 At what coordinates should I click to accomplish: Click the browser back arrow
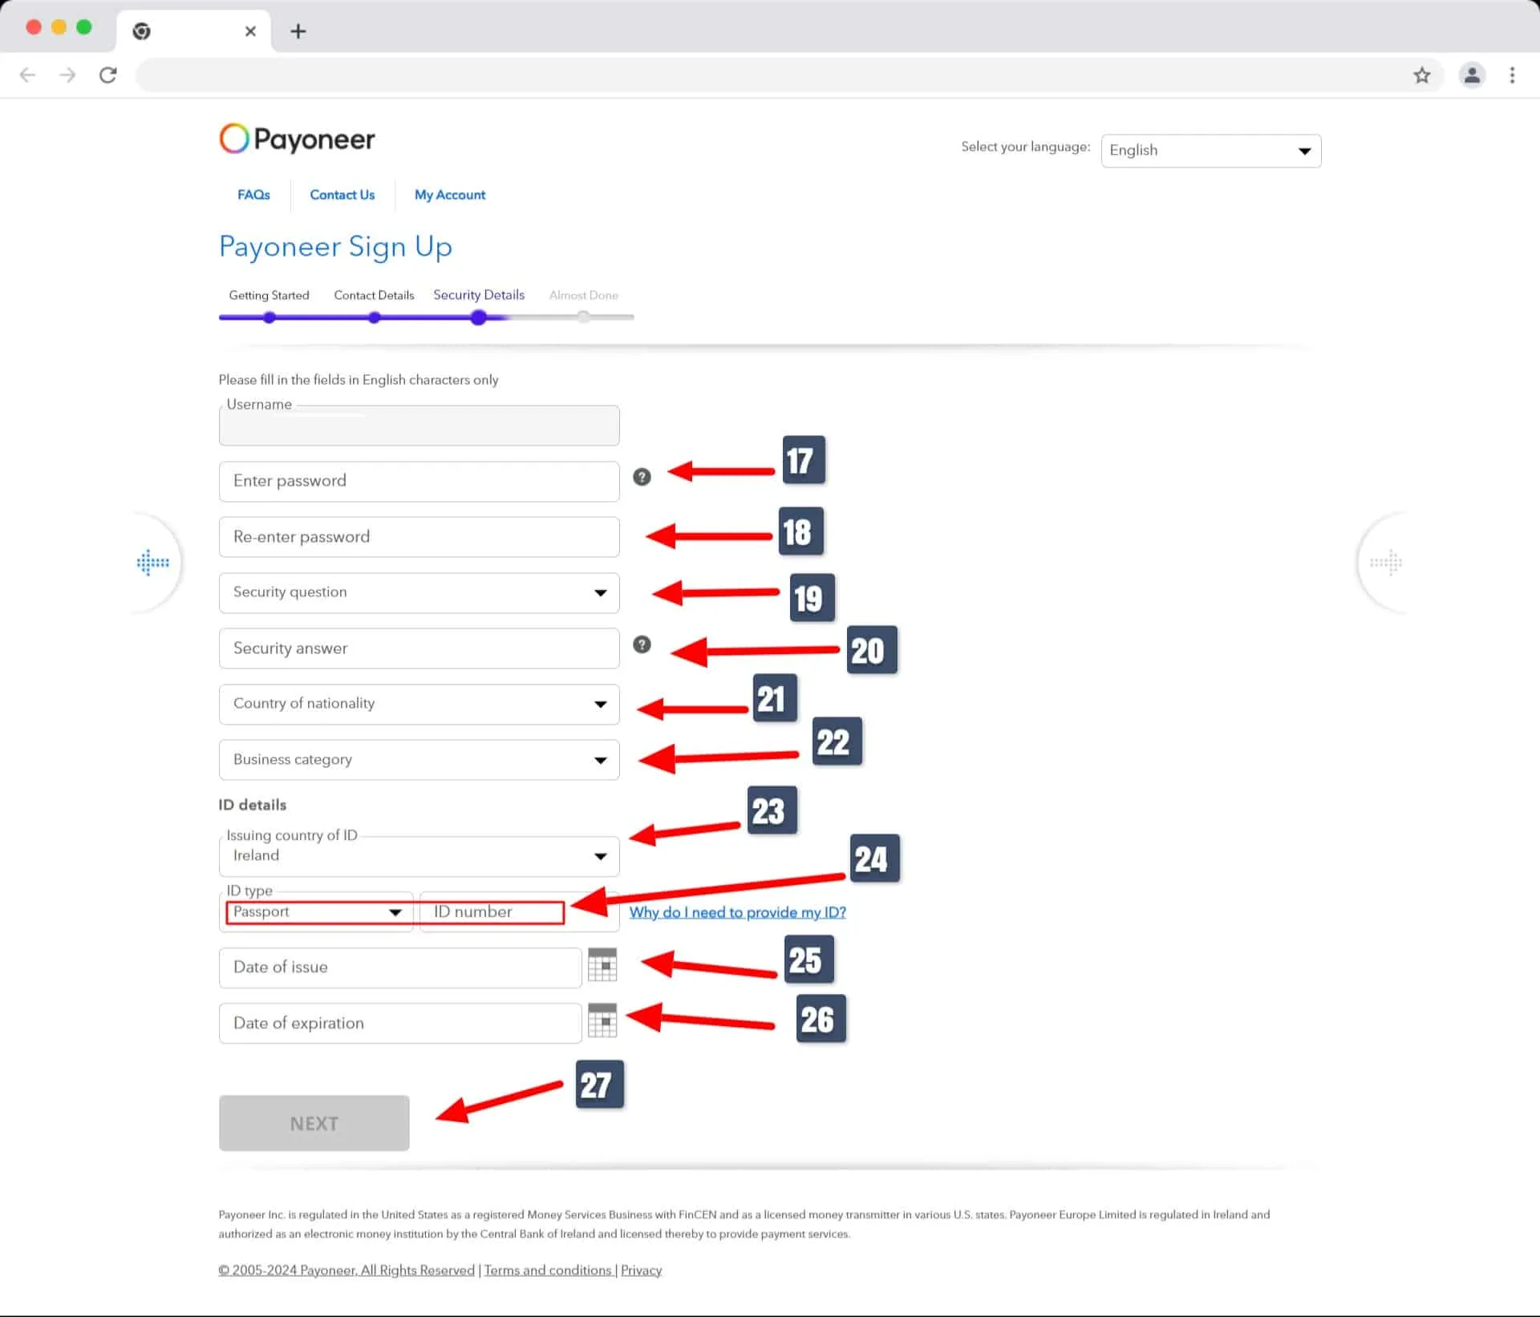pos(27,75)
